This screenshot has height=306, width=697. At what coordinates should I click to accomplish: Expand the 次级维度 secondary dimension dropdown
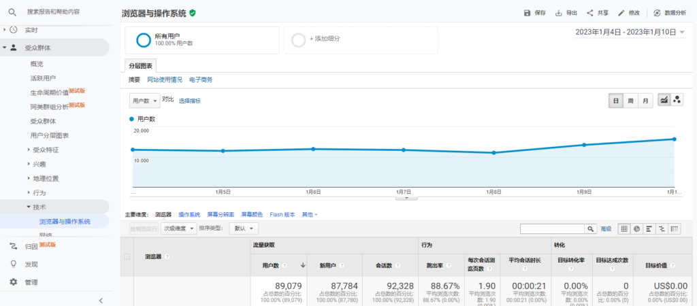pyautogui.click(x=179, y=228)
